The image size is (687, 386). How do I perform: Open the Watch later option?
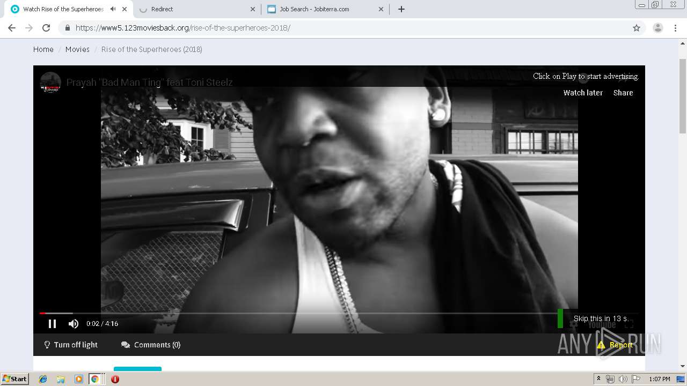click(x=583, y=93)
